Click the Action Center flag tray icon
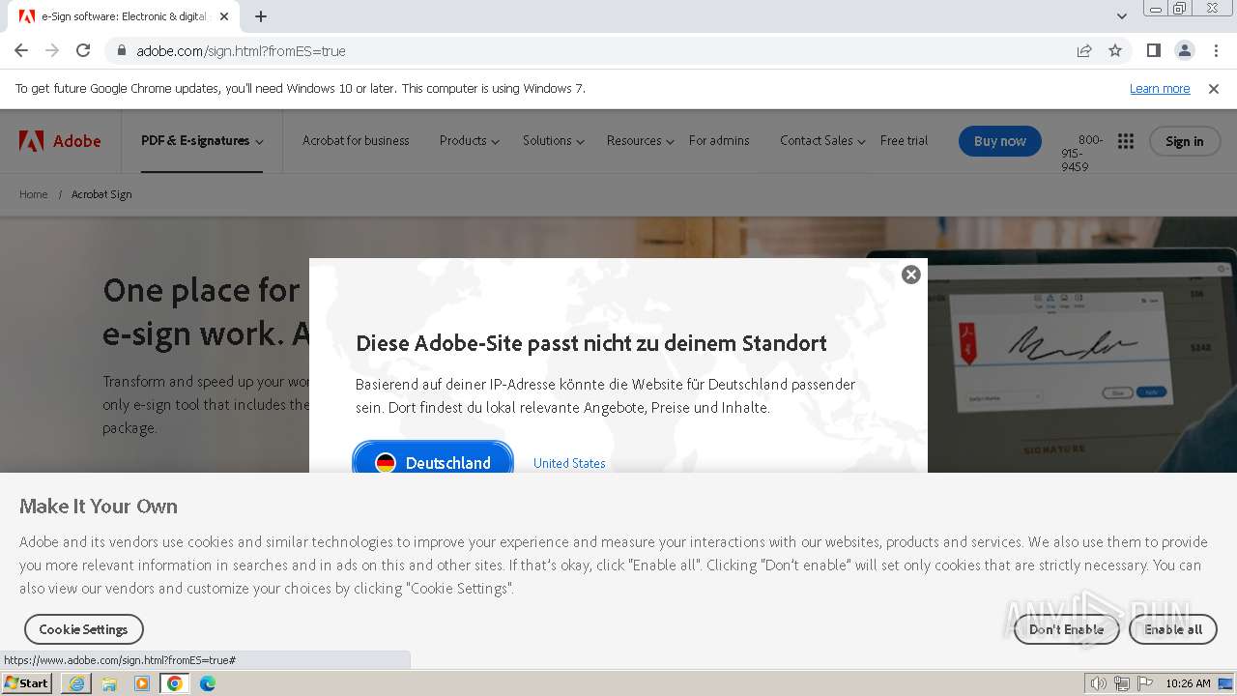 click(1146, 683)
